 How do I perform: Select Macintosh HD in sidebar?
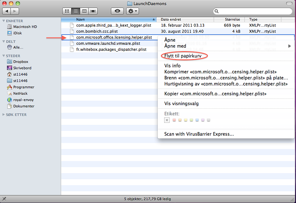point(25,27)
